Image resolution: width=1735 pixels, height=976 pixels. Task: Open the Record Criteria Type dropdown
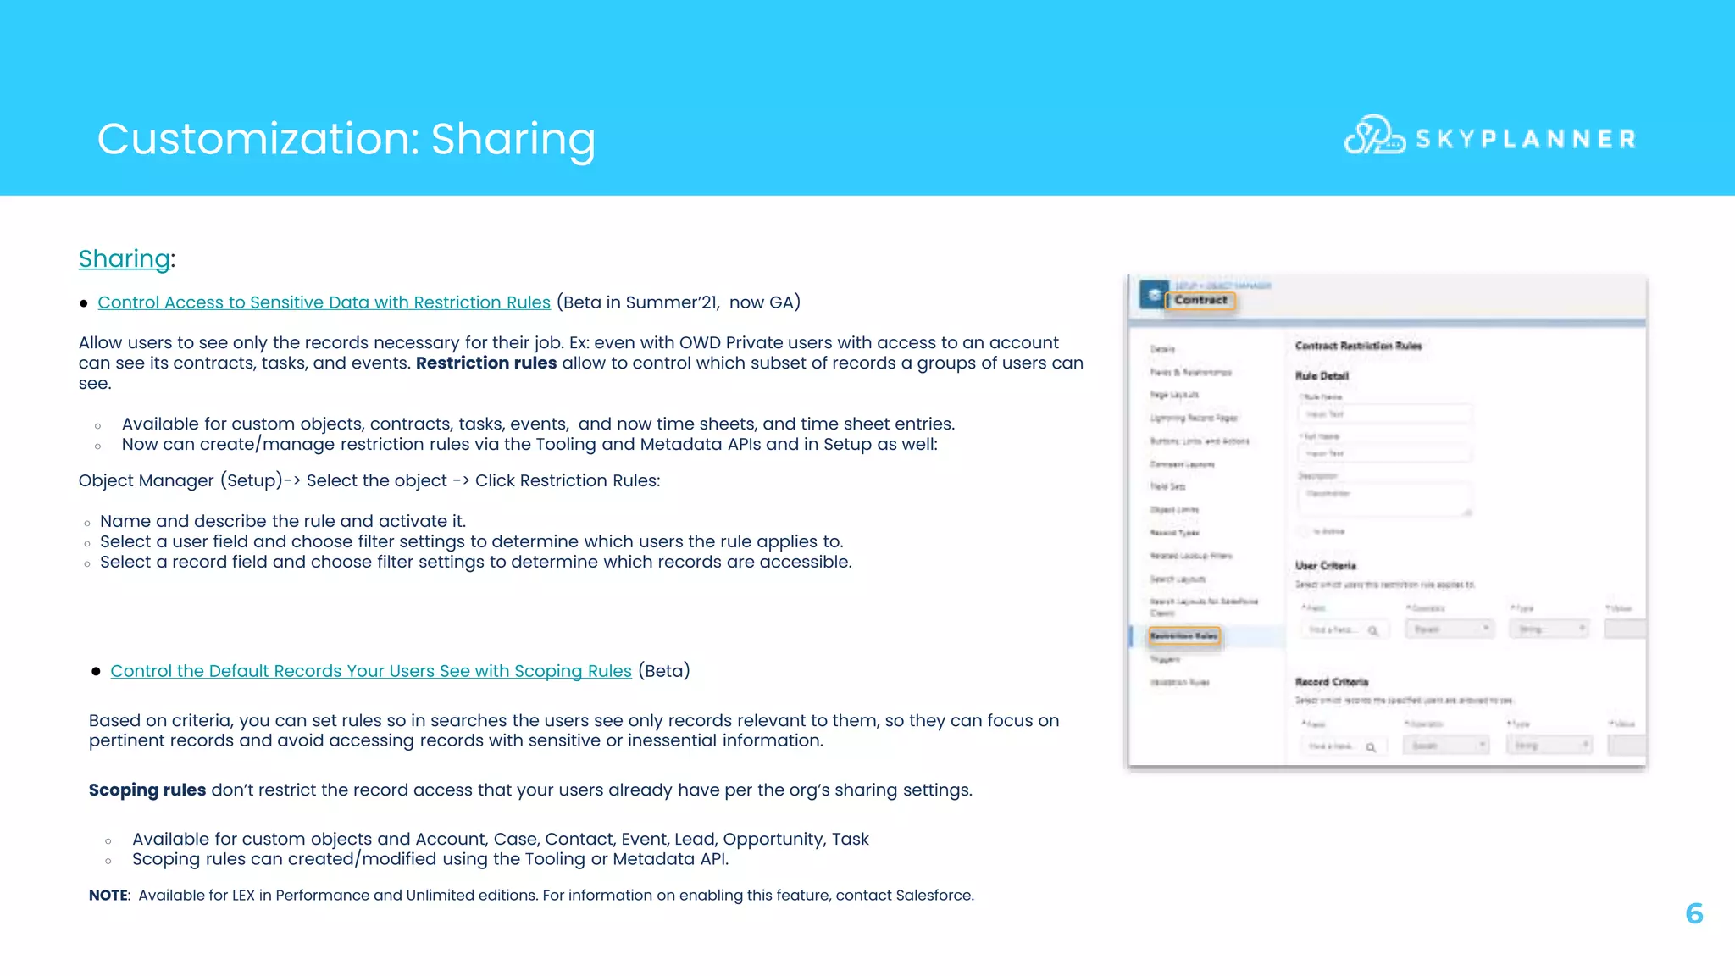(x=1549, y=746)
